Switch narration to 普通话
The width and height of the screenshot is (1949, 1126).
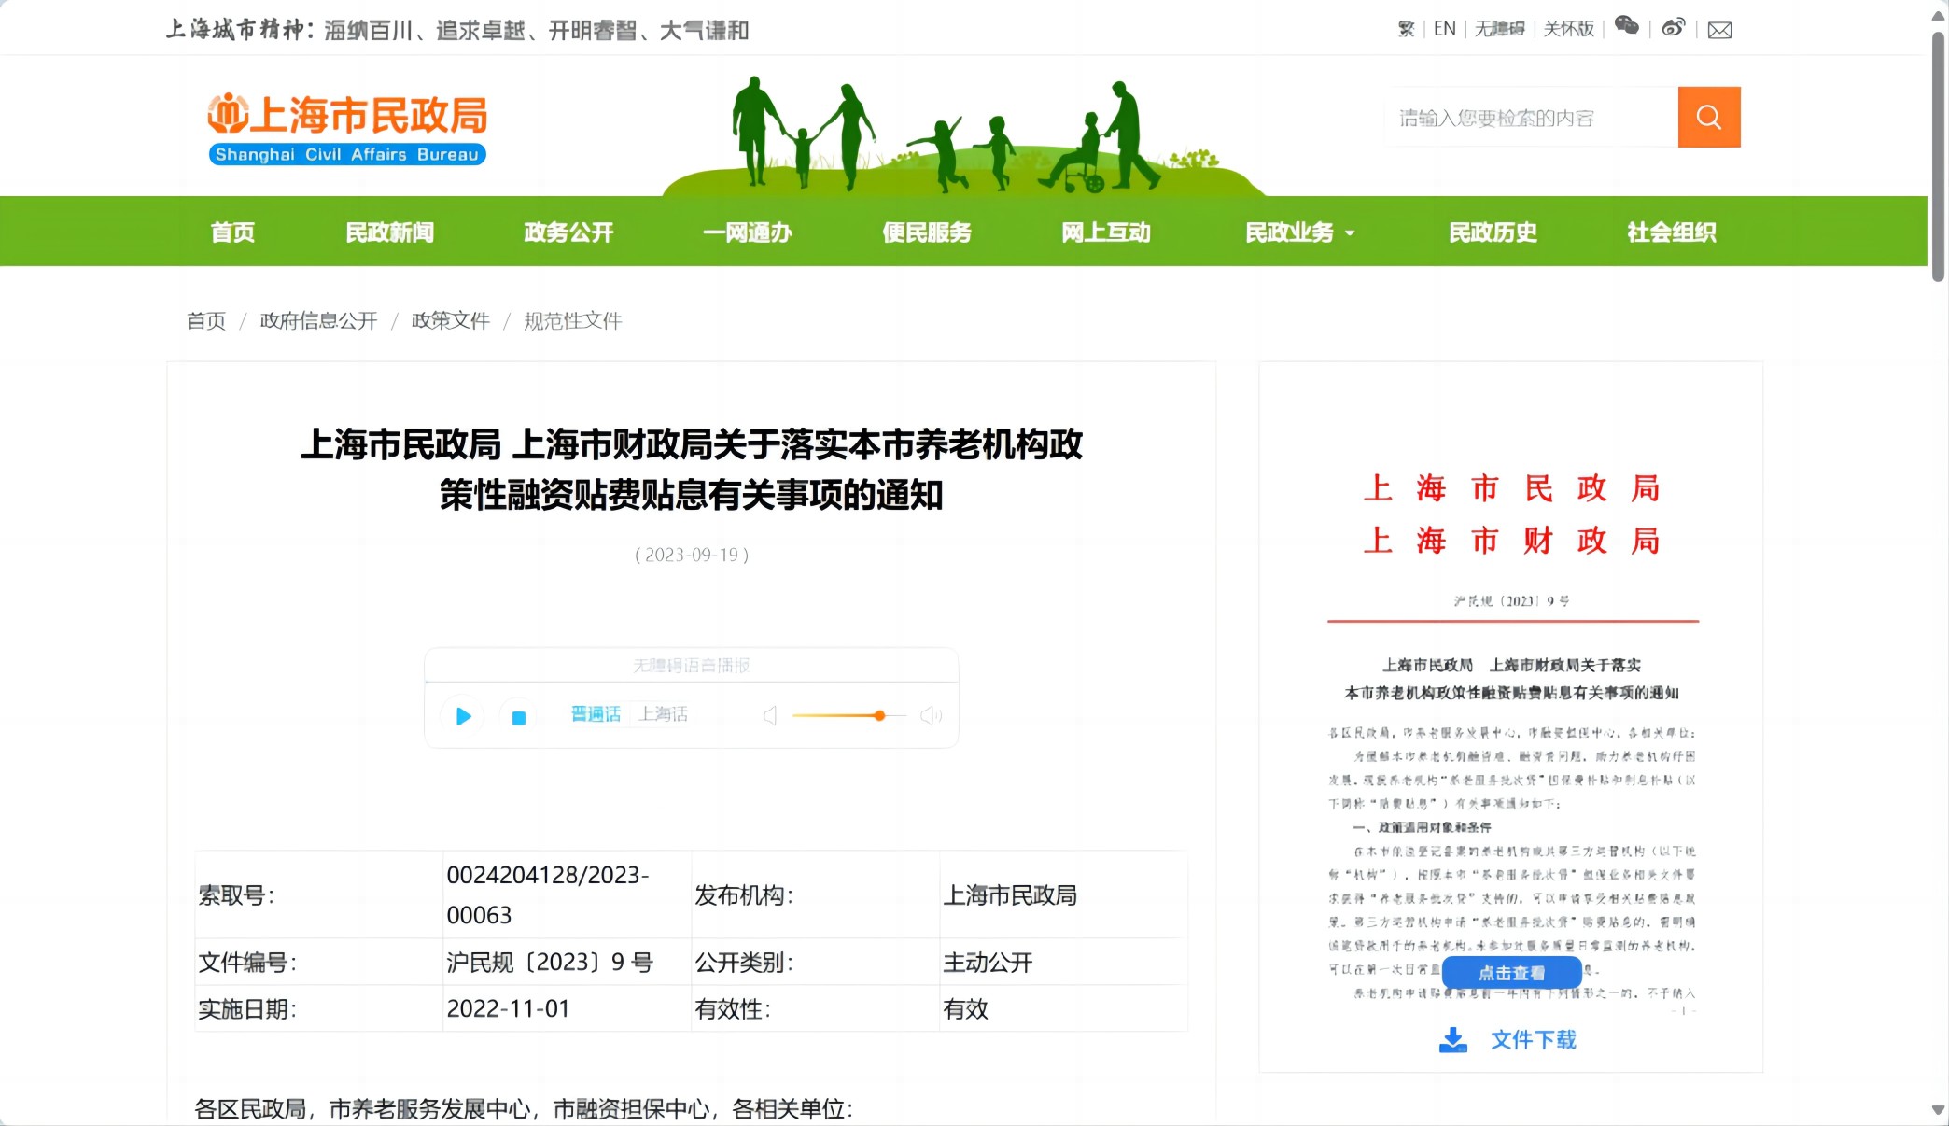pyautogui.click(x=596, y=714)
